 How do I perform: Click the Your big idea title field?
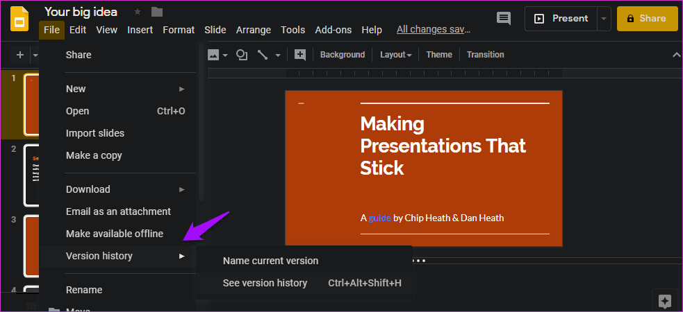(x=81, y=12)
